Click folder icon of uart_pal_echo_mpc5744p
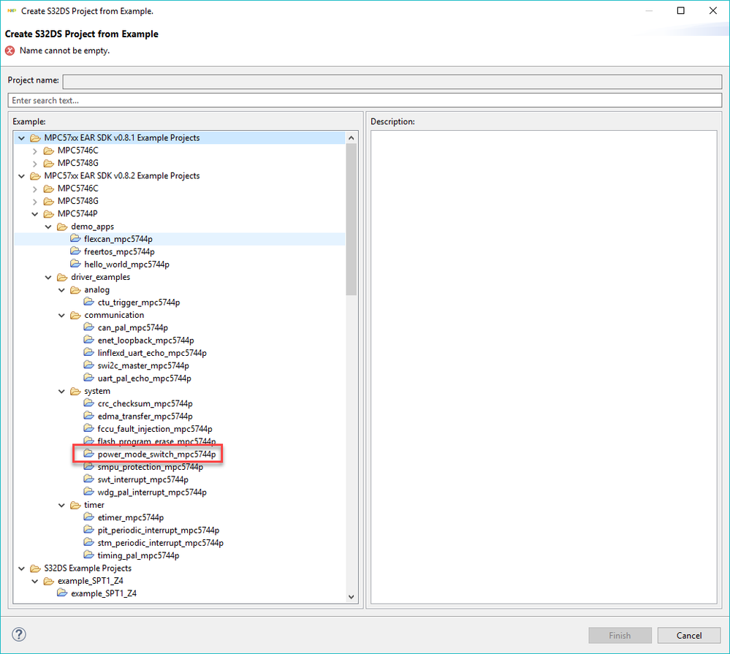Viewport: 730px width, 654px height. [89, 378]
